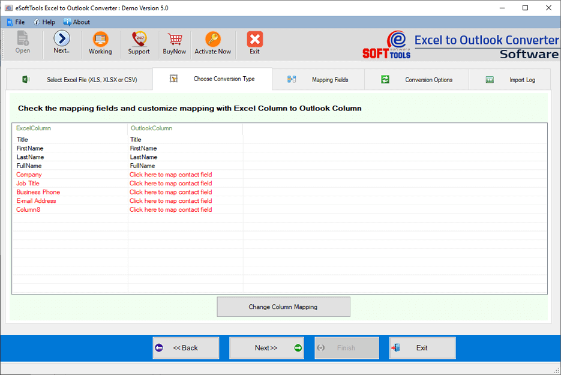
Task: Click the BuyNow shopping cart icon
Action: point(174,43)
